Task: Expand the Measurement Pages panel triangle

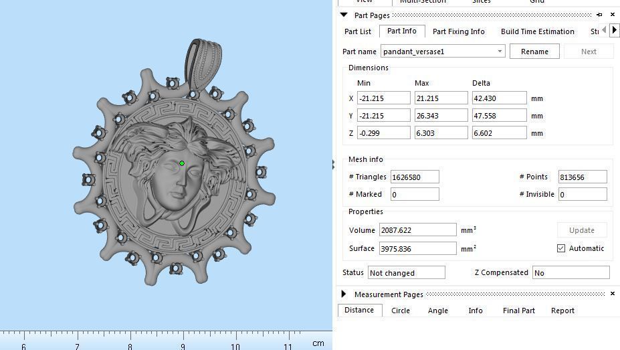Action: click(344, 294)
